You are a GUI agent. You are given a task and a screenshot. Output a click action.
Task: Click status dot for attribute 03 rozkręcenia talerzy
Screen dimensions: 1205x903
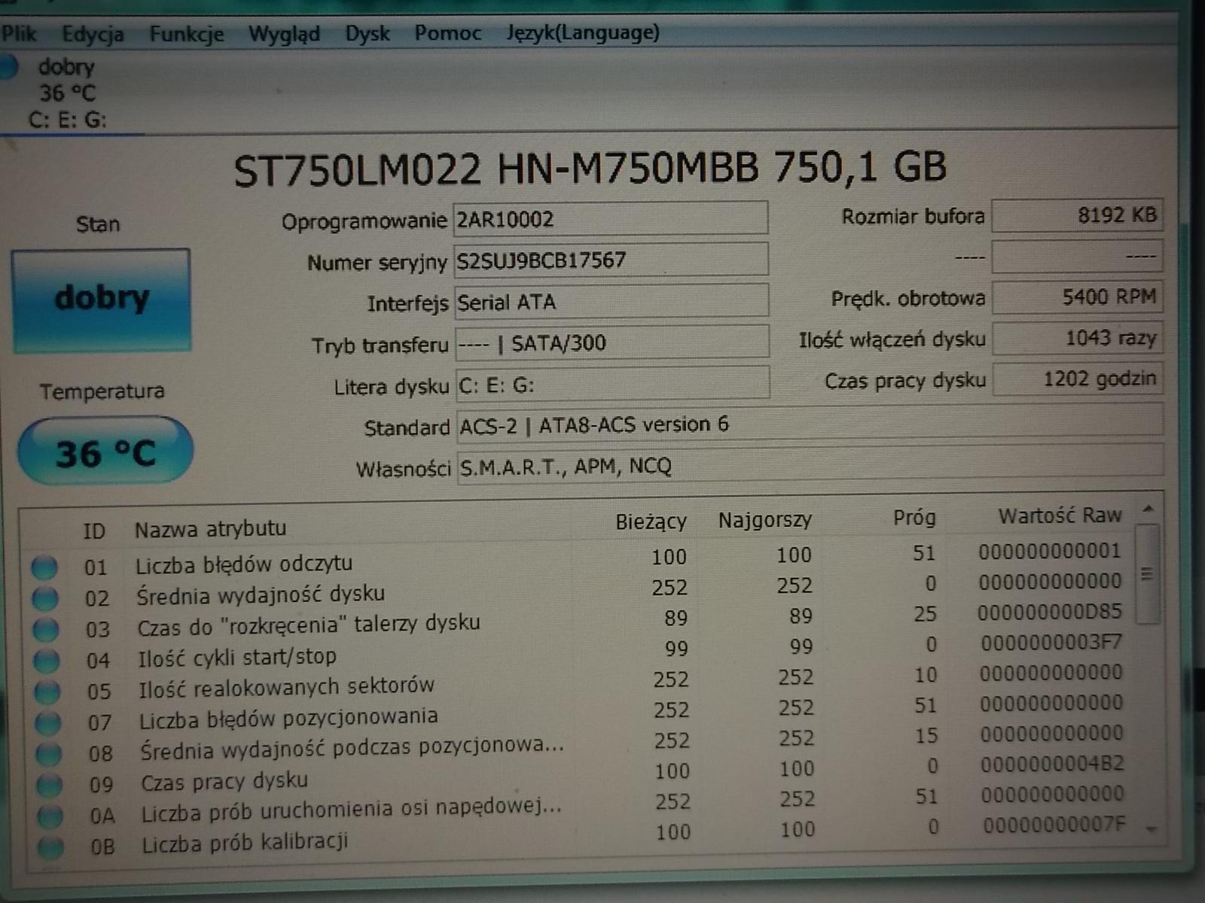coord(46,629)
